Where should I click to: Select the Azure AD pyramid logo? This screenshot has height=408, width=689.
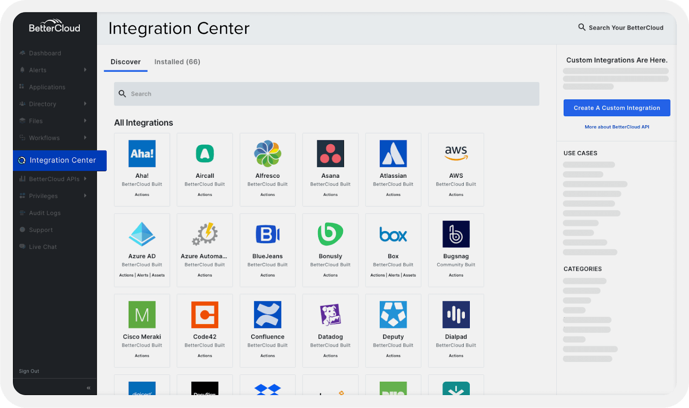(142, 234)
